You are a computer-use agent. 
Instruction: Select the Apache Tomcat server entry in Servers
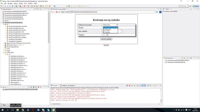pos(21,89)
